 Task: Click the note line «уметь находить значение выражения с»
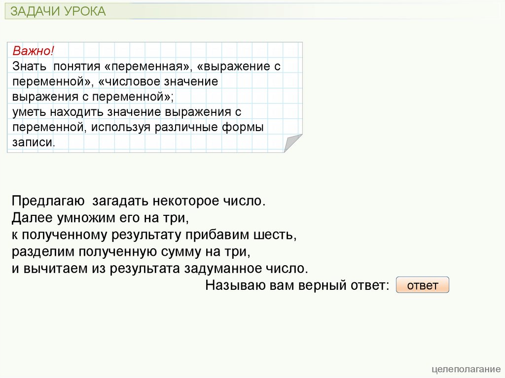[x=127, y=112]
